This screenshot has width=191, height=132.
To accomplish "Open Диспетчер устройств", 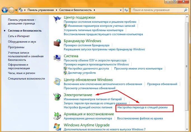I will (82, 73).
